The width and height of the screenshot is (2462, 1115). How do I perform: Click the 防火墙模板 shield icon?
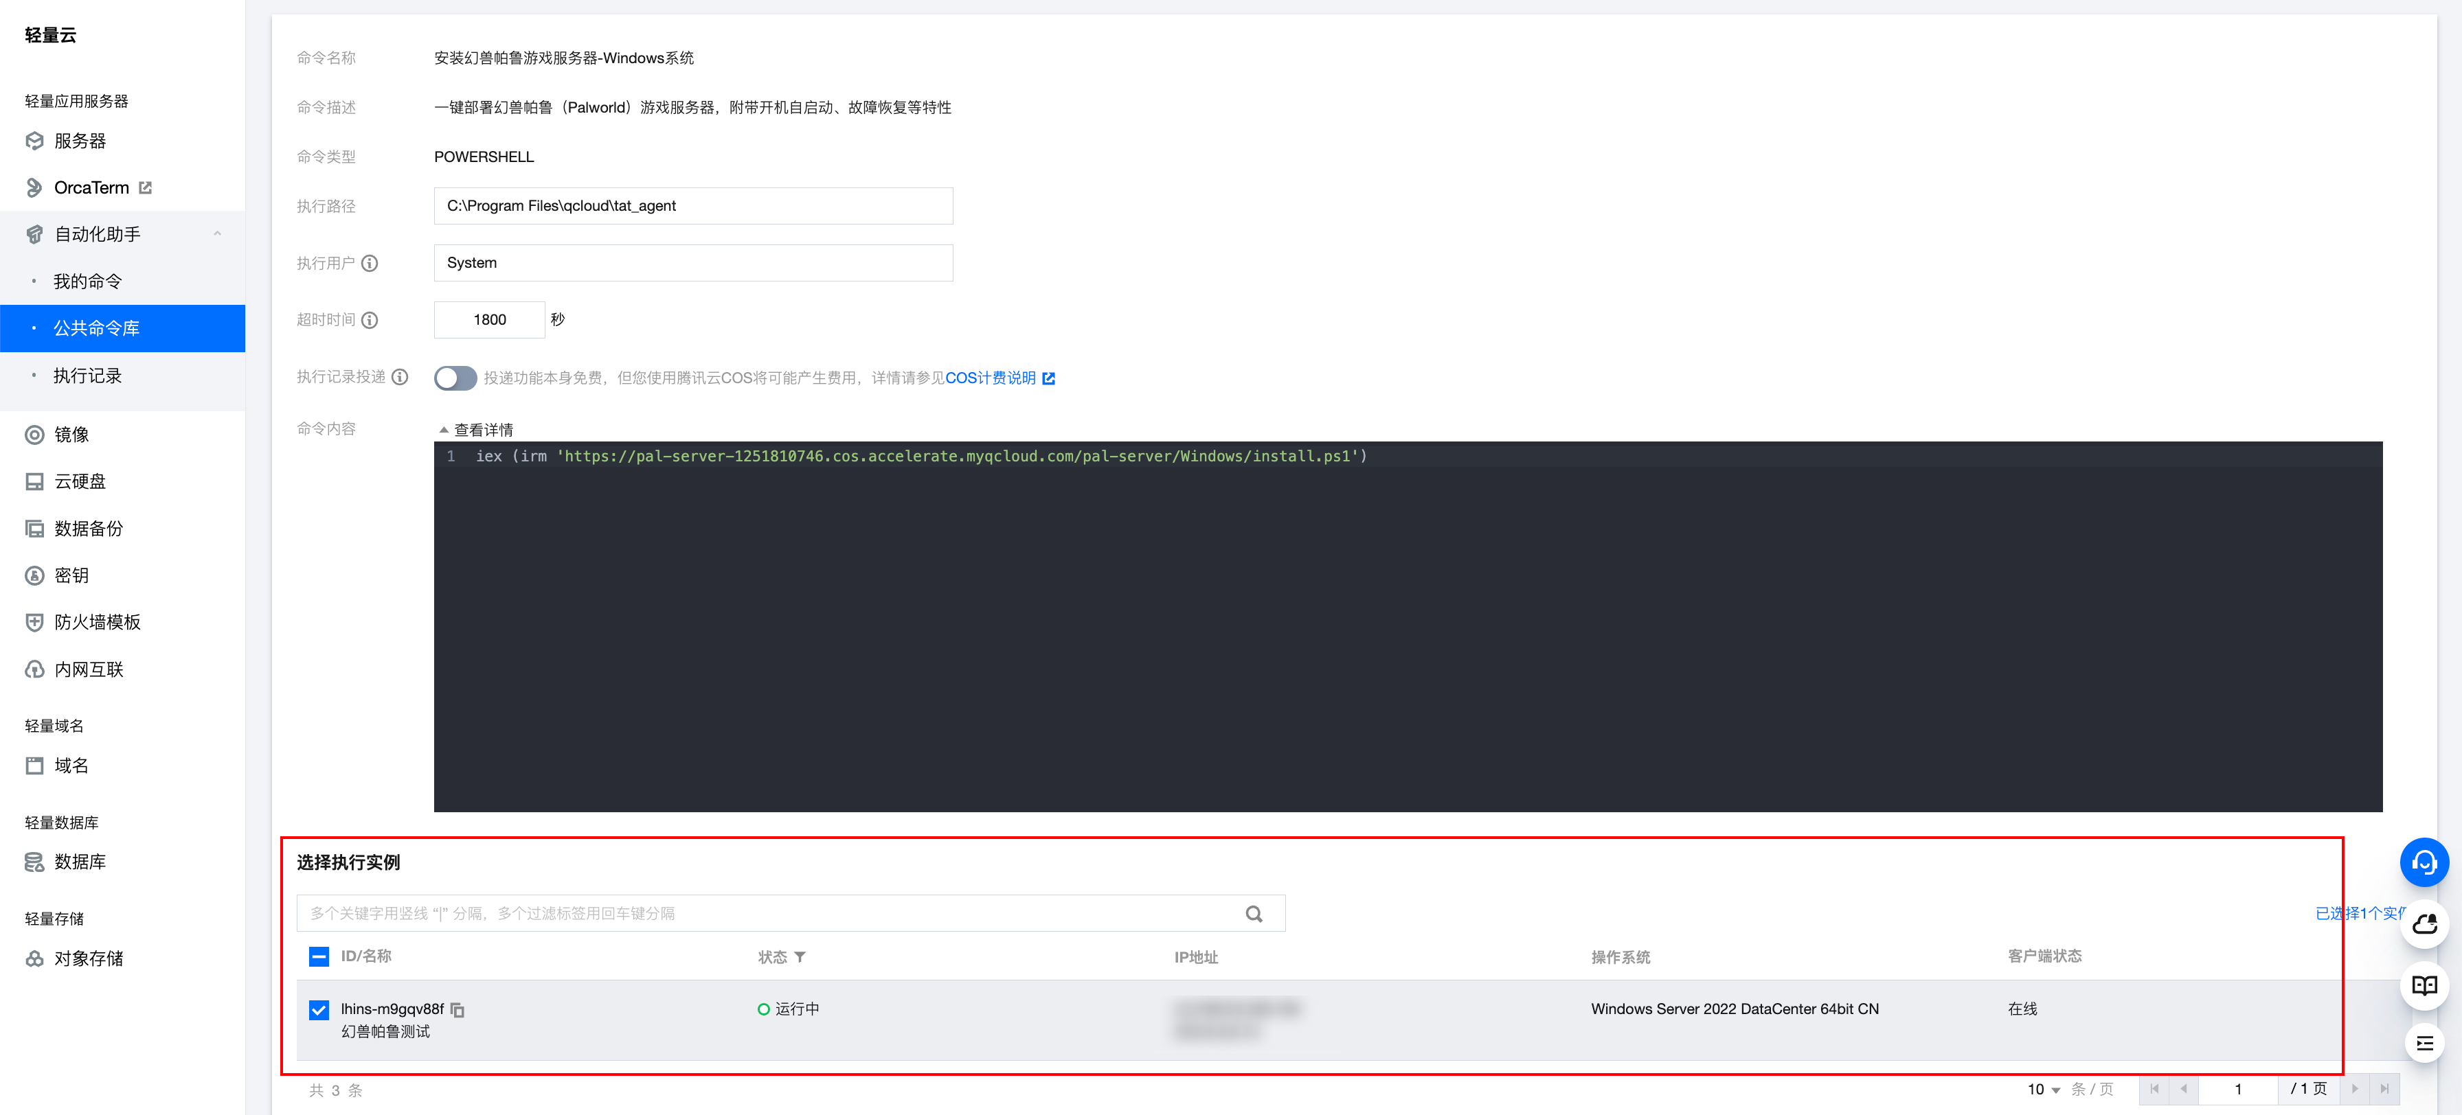[x=34, y=622]
